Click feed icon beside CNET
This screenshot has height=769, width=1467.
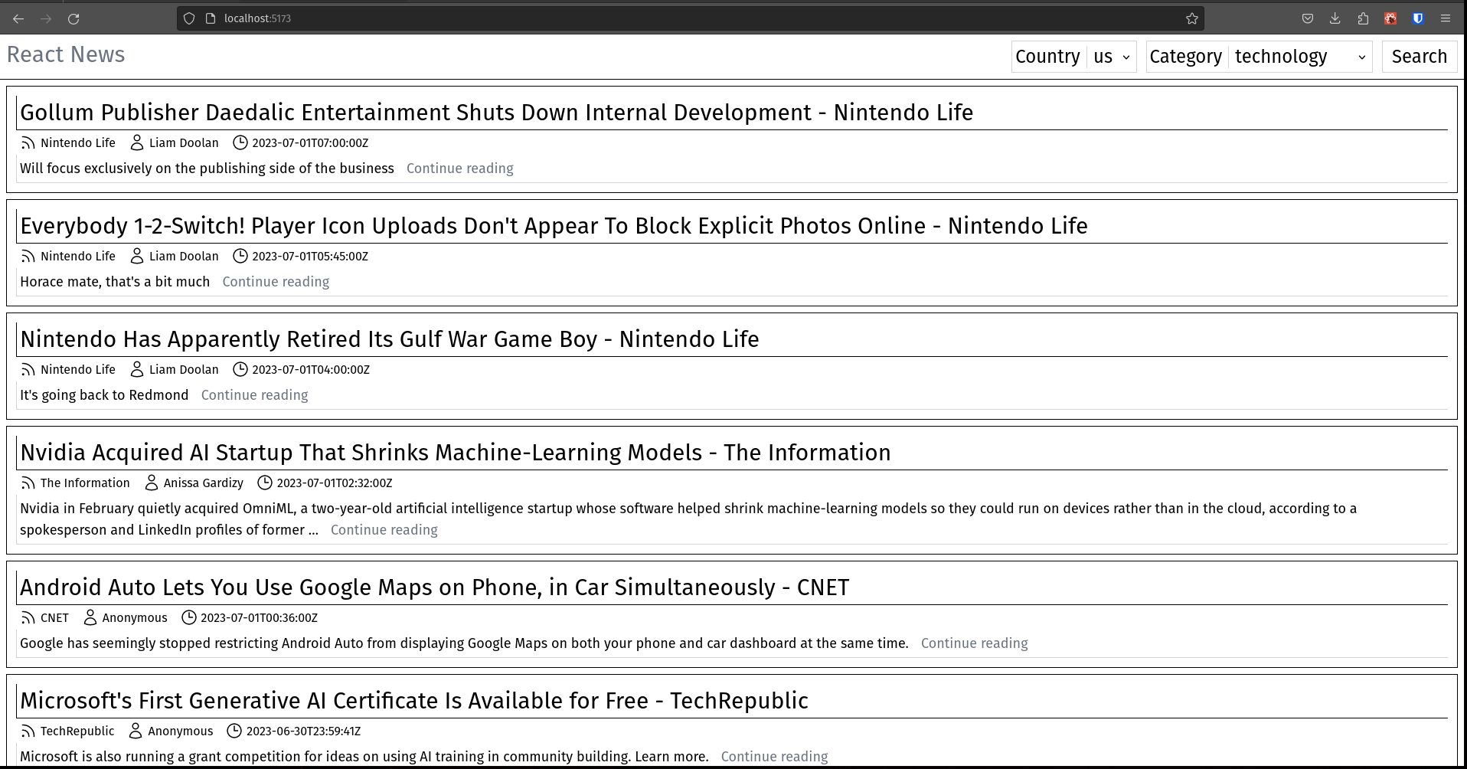(28, 618)
